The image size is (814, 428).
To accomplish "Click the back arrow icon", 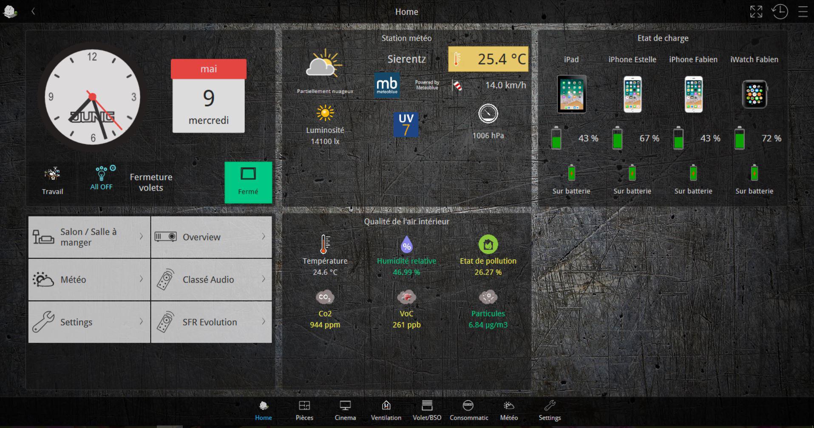I will click(x=33, y=12).
